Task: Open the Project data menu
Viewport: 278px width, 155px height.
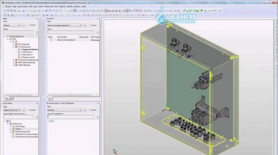Action: coord(49,6)
